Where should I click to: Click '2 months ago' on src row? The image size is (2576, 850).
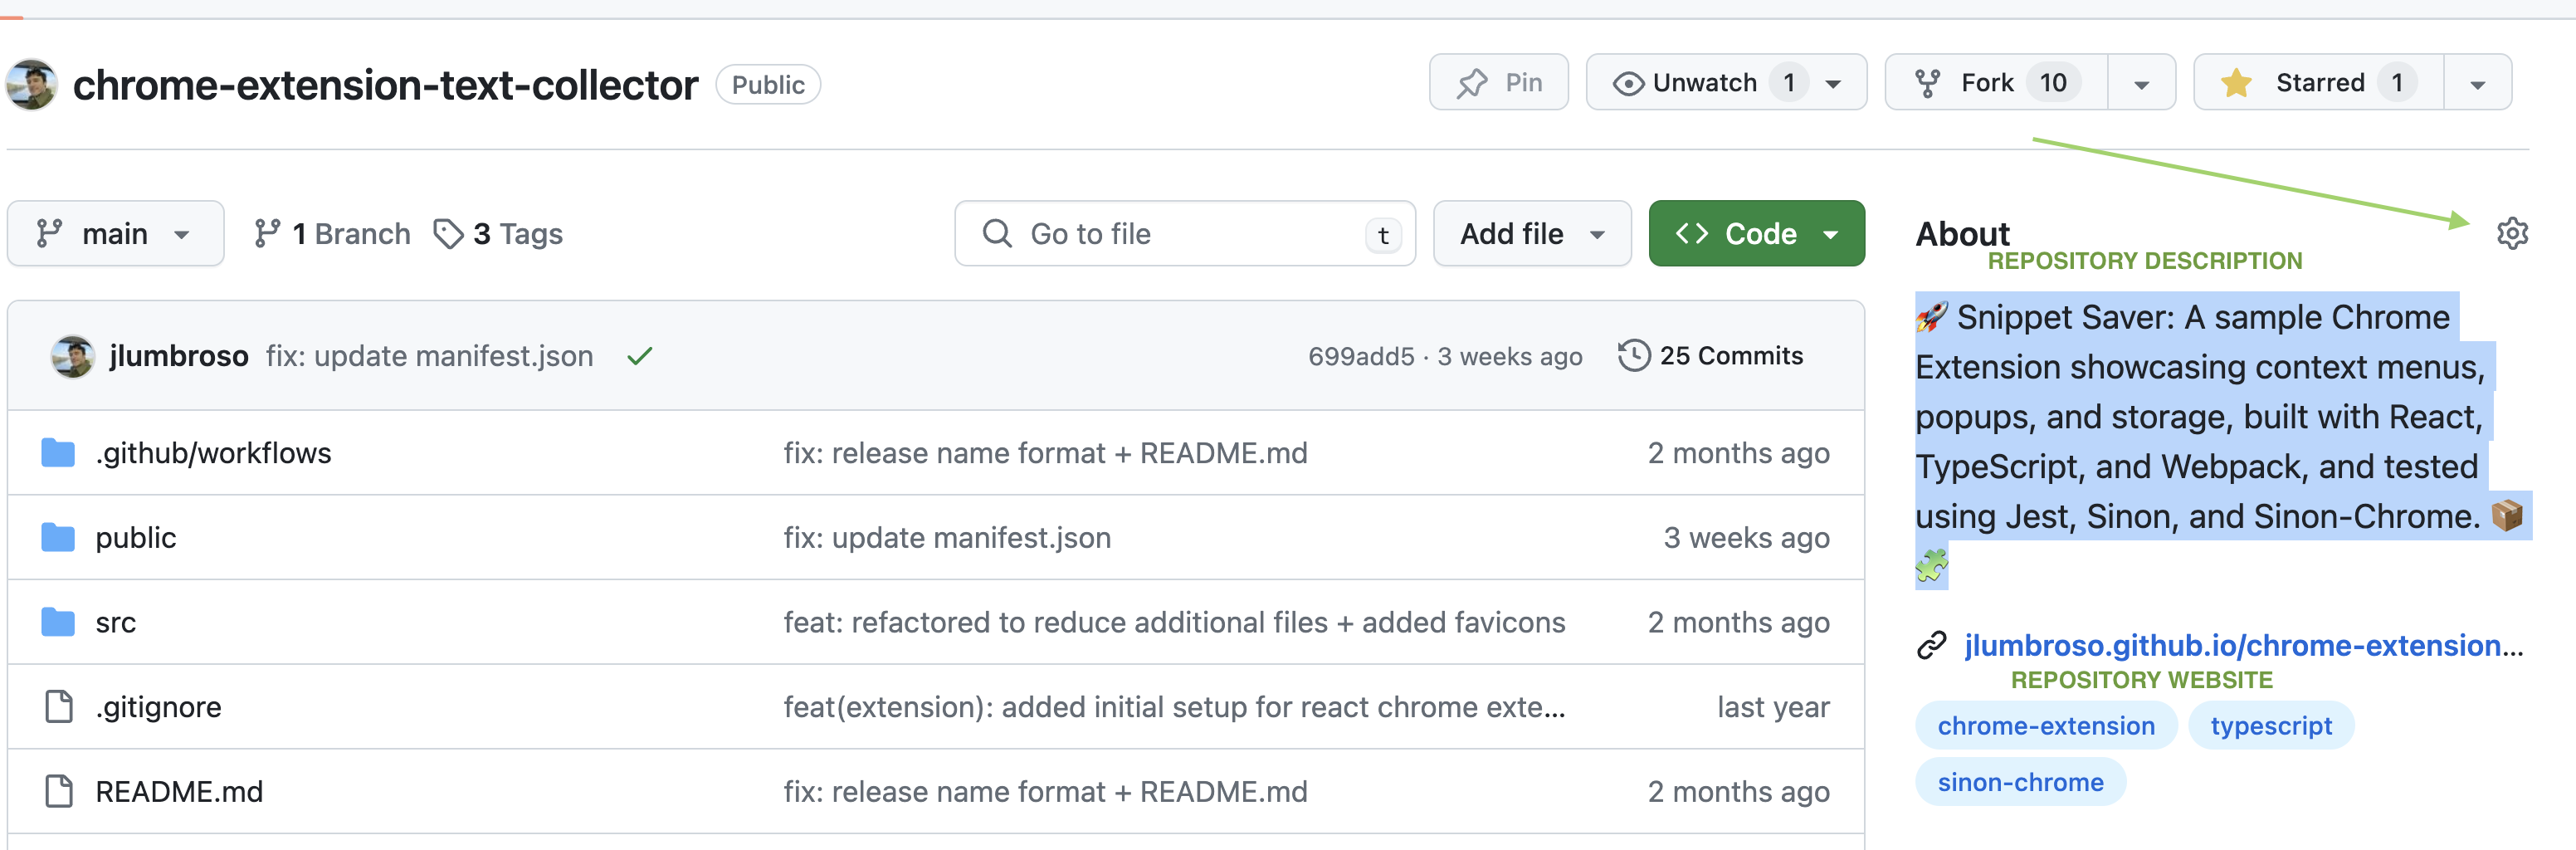1738,622
